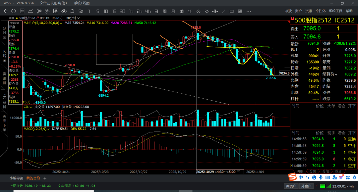This screenshot has height=192, width=358.
Task: Switch to the 小编导读 tab
Action: click(x=16, y=178)
